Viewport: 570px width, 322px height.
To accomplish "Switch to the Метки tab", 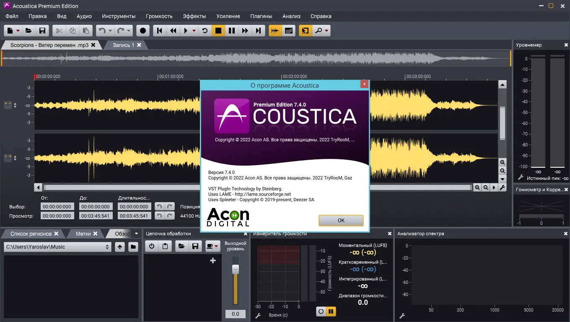I will point(83,234).
